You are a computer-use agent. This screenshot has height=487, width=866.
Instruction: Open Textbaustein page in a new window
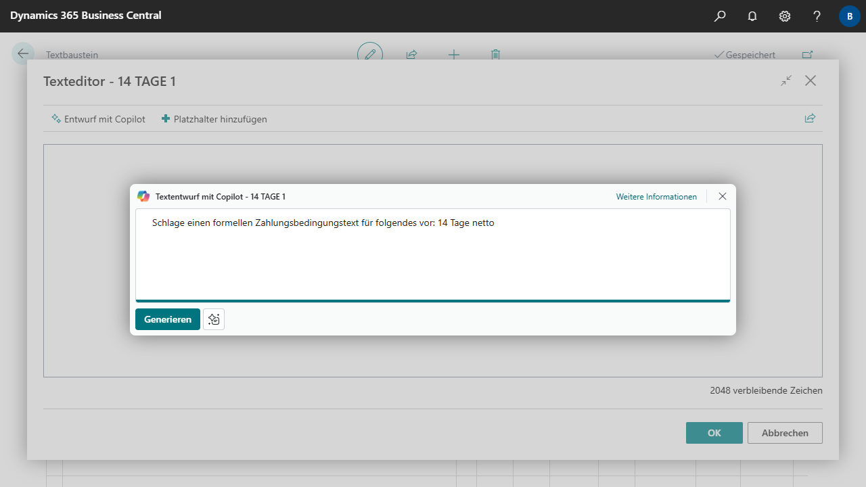[807, 55]
